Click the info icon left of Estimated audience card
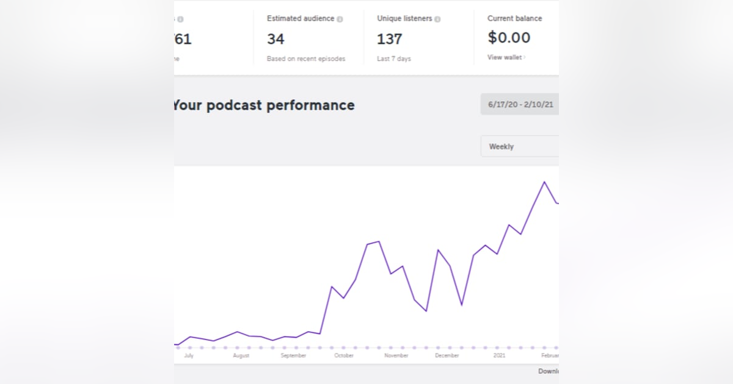Screen dimensions: 733x384 click(x=180, y=19)
